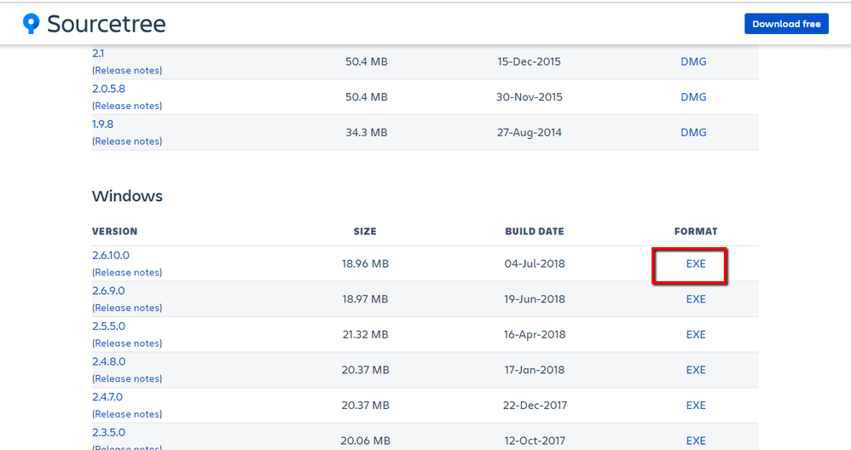
Task: Download the EXE built 12-Oct-2017
Action: 696,441
